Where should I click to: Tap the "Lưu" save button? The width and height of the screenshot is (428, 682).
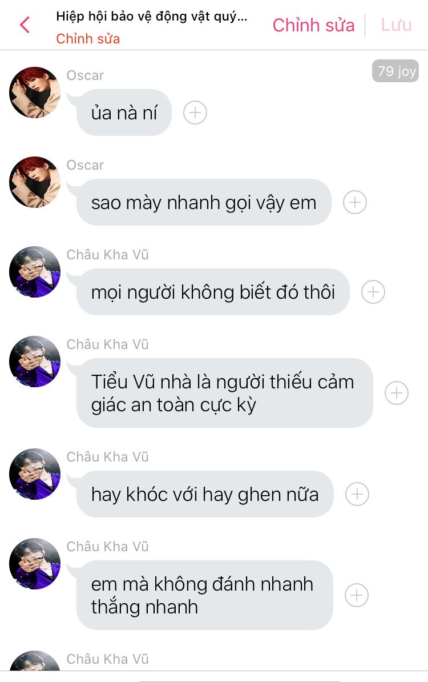[x=396, y=25]
